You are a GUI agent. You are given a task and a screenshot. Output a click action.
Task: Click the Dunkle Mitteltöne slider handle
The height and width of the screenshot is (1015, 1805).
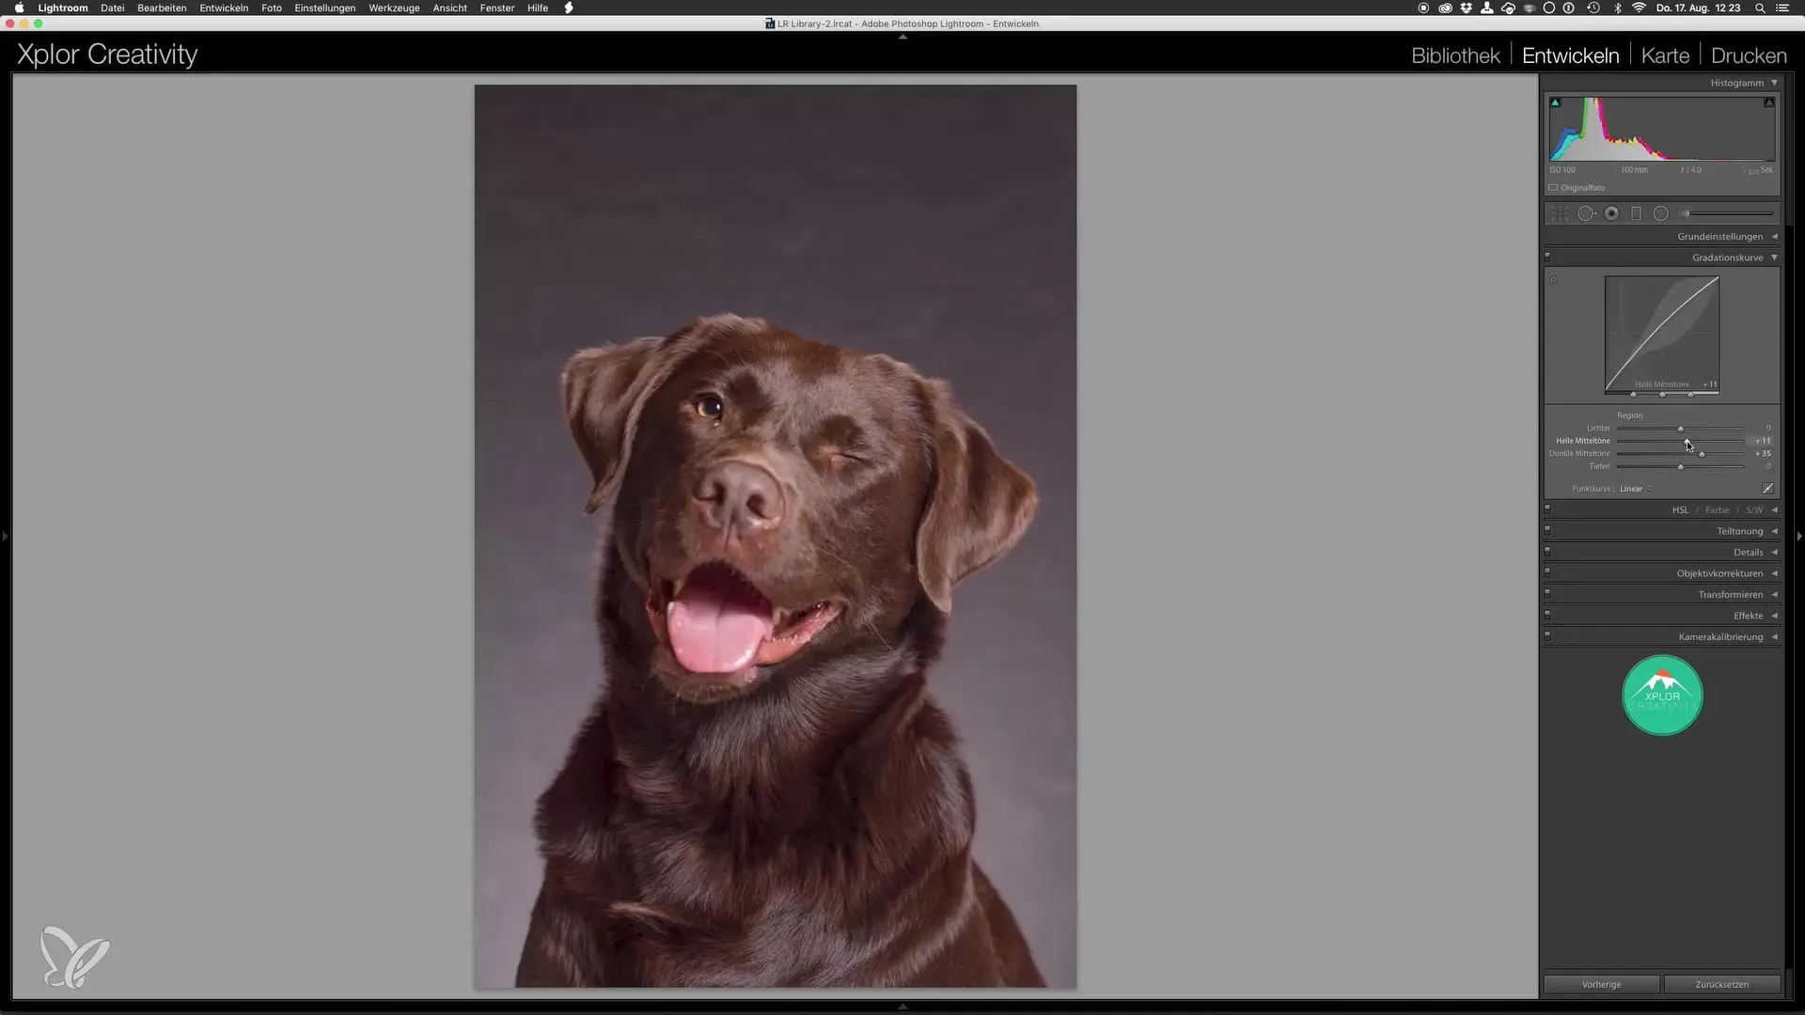click(x=1702, y=454)
